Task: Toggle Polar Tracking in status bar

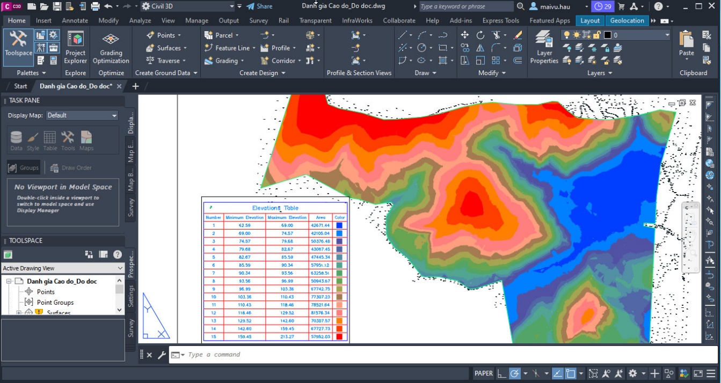Action: point(514,373)
